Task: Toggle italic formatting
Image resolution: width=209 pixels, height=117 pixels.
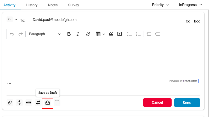Action: coord(78,34)
